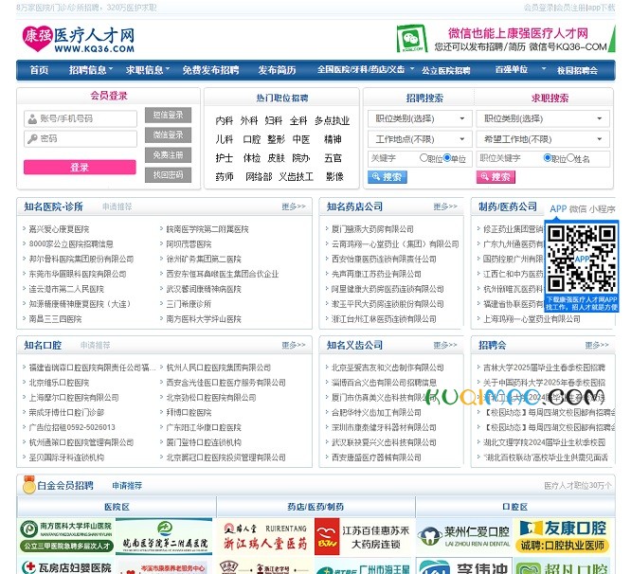Open 皖南医学院第二附属医院 logo banner
The height and width of the screenshot is (574, 631).
[x=164, y=537]
